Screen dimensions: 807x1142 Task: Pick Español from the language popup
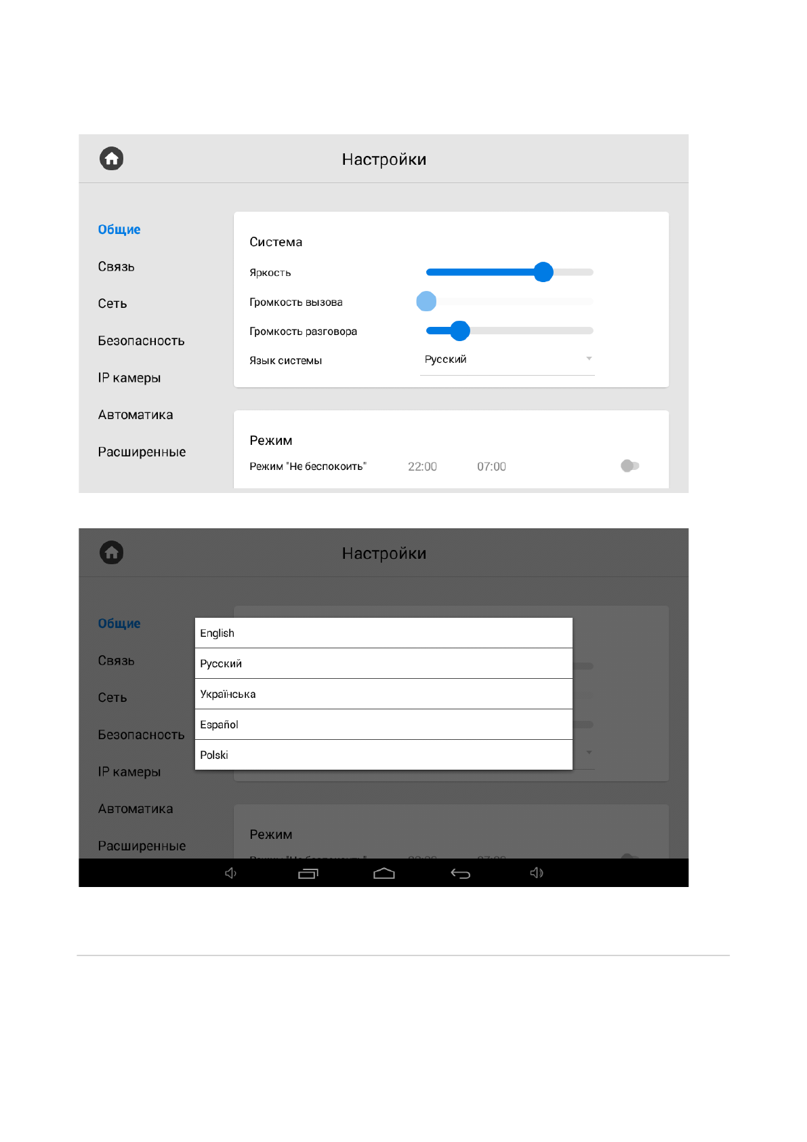[383, 724]
